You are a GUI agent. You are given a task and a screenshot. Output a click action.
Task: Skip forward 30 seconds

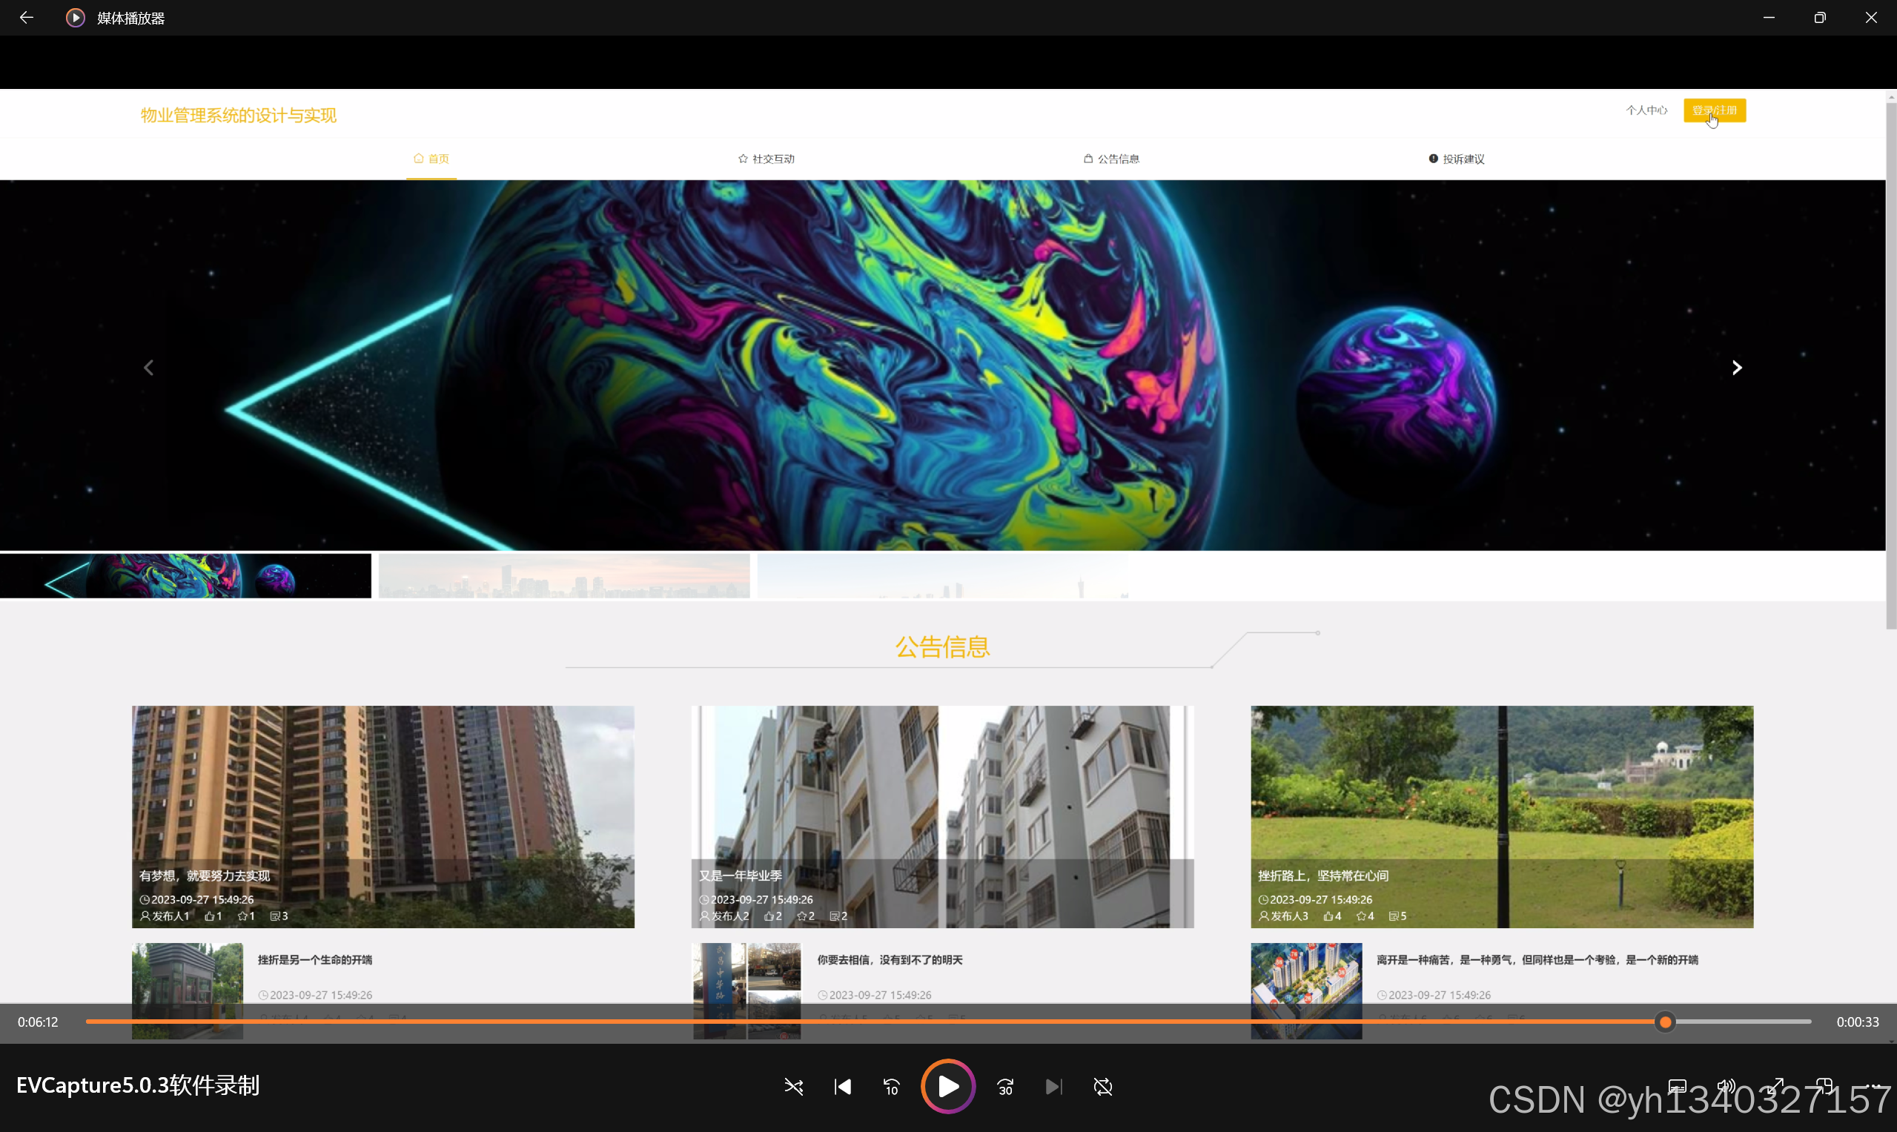pos(1005,1086)
